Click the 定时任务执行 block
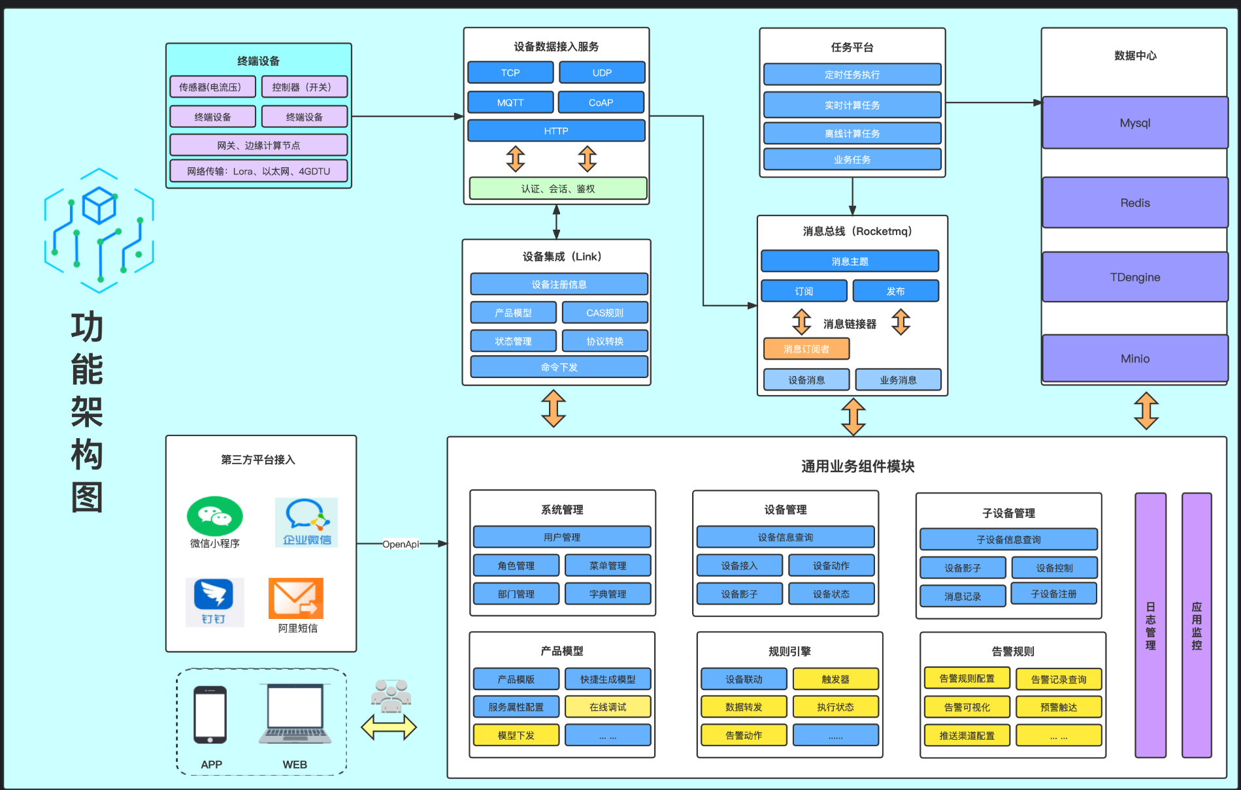This screenshot has width=1241, height=790. point(852,74)
